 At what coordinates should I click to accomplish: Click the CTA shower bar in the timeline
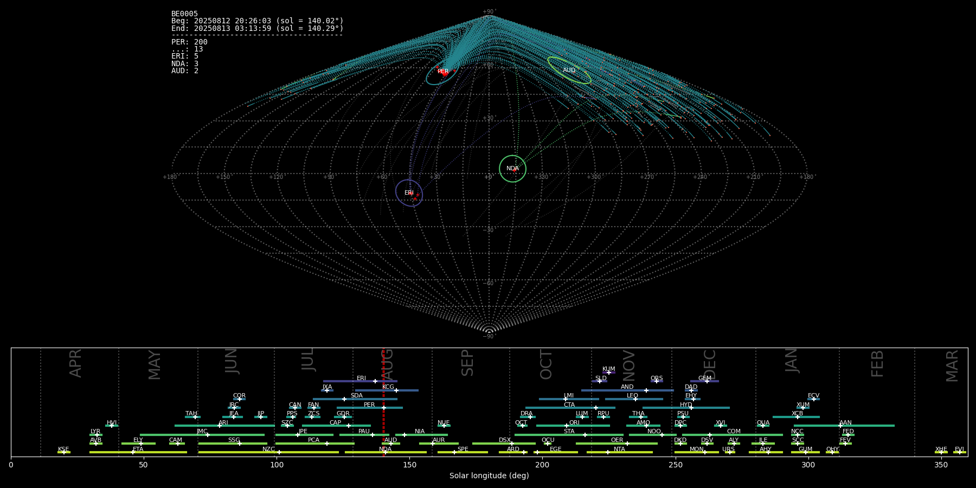[x=570, y=408]
